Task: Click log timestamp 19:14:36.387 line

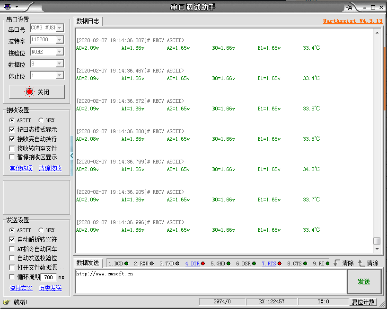Action: tap(130, 40)
